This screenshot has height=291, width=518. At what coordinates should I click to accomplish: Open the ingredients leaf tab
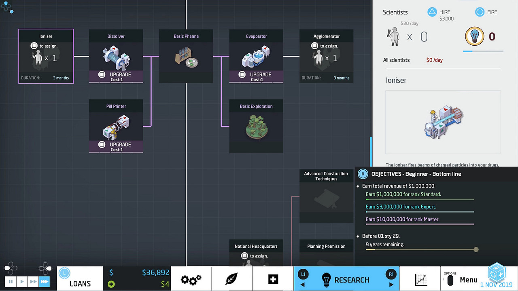pyautogui.click(x=232, y=279)
